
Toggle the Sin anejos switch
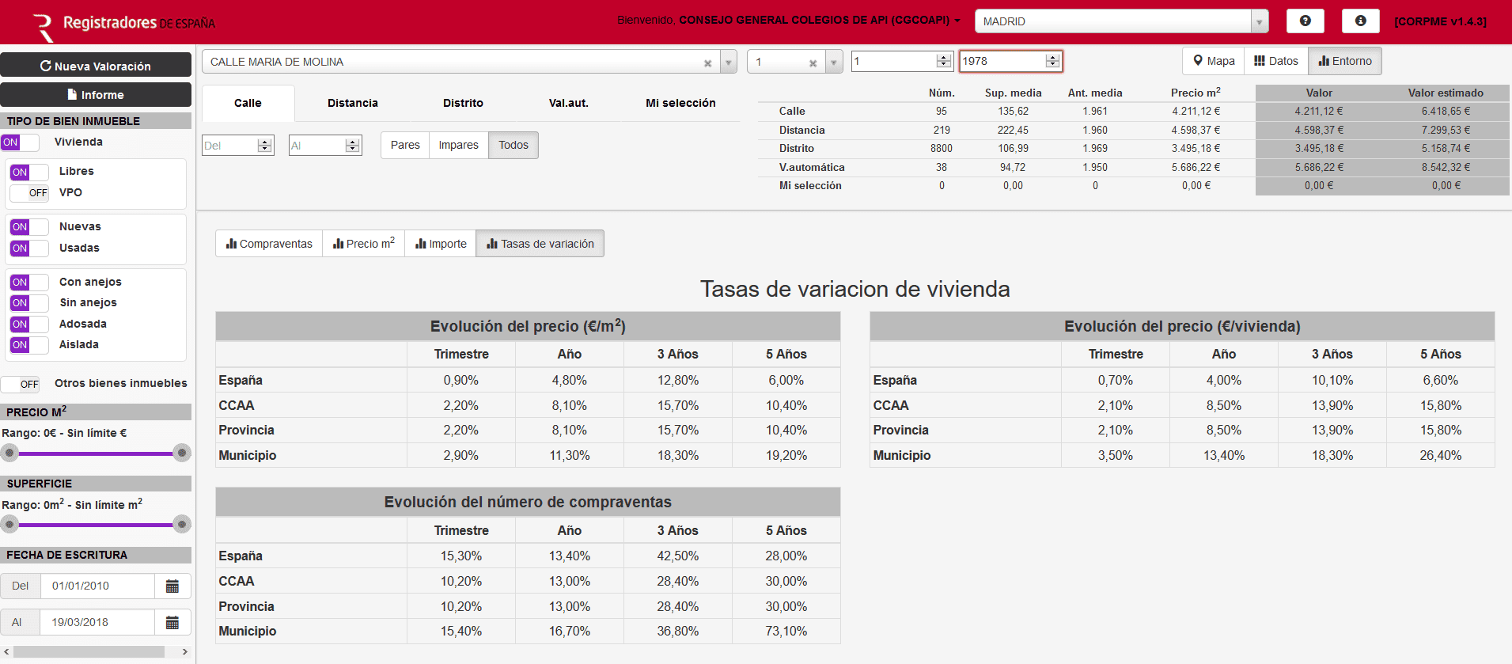coord(29,303)
